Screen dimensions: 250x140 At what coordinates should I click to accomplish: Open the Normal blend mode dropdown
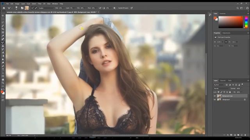(222, 88)
